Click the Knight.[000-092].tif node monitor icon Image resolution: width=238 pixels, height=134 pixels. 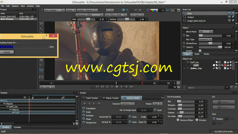click(x=229, y=21)
